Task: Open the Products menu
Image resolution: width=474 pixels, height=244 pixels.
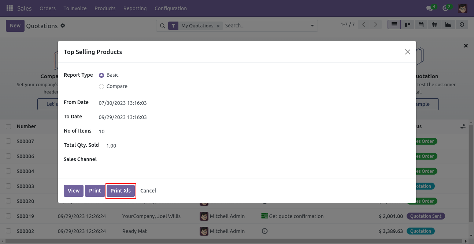Action: point(105,8)
